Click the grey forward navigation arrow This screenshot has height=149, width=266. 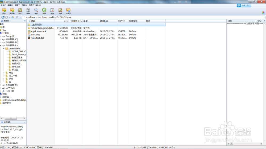point(6,17)
